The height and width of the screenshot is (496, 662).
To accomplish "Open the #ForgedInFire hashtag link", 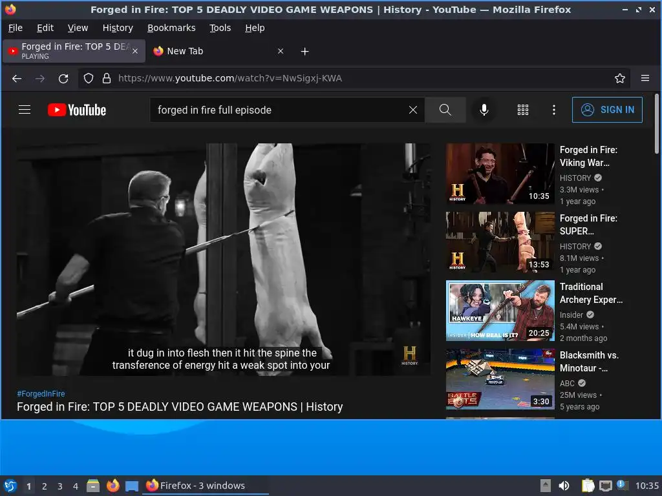I will [x=41, y=393].
